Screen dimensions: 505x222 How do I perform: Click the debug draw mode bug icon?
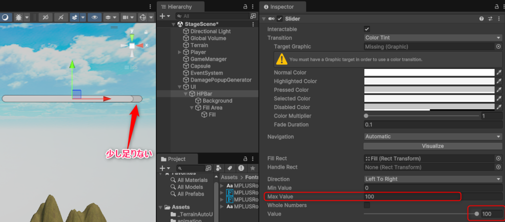pyautogui.click(x=19, y=17)
